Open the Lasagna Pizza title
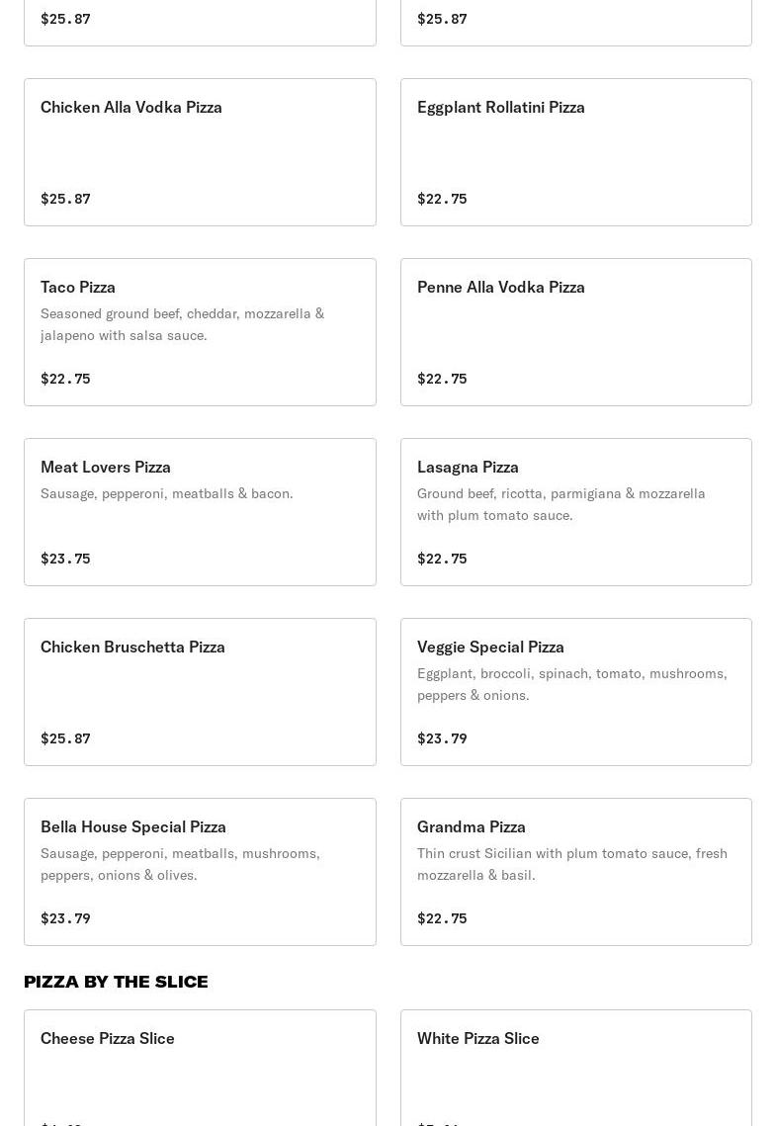The image size is (776, 1126). coord(468,467)
